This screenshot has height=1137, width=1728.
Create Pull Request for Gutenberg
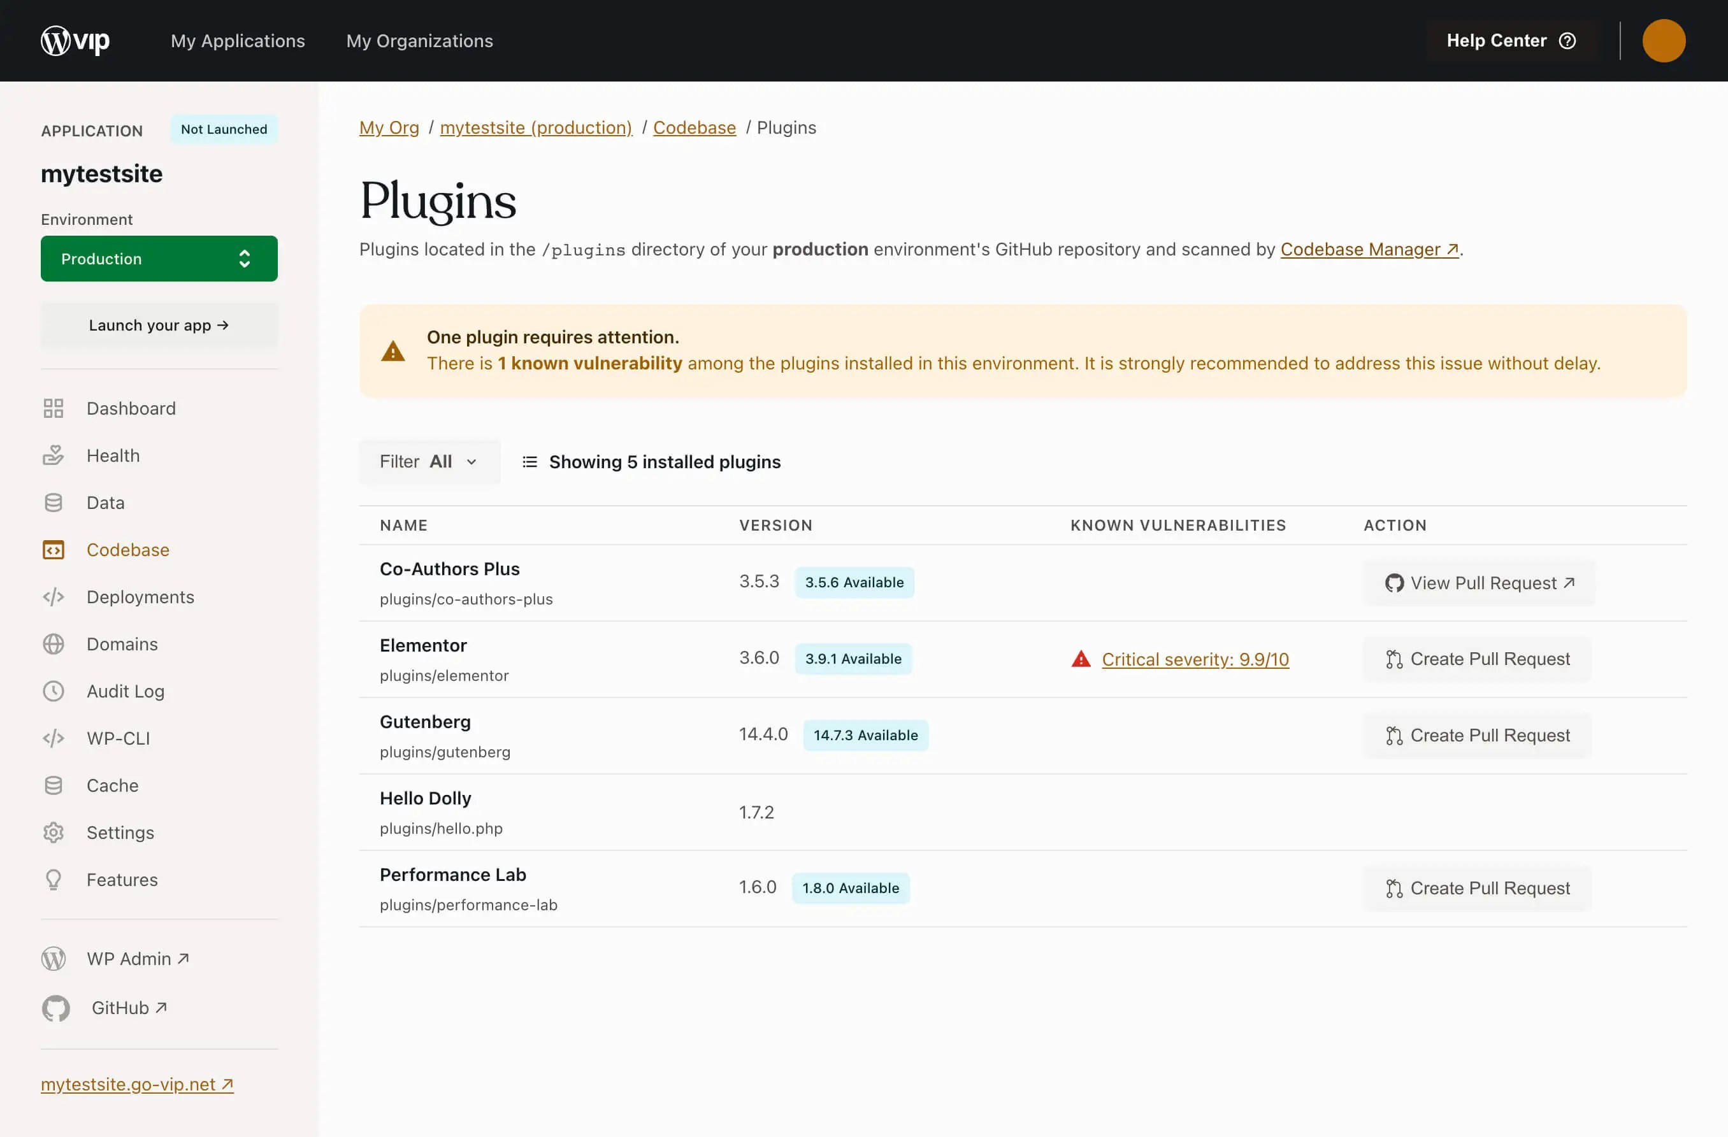(x=1477, y=736)
